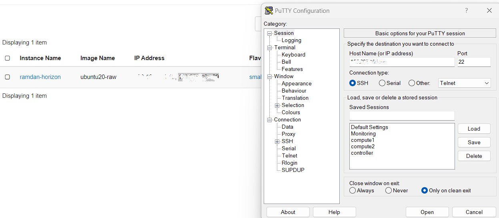499x218 pixels.
Task: Go to the Proxy settings category
Action: (x=289, y=134)
